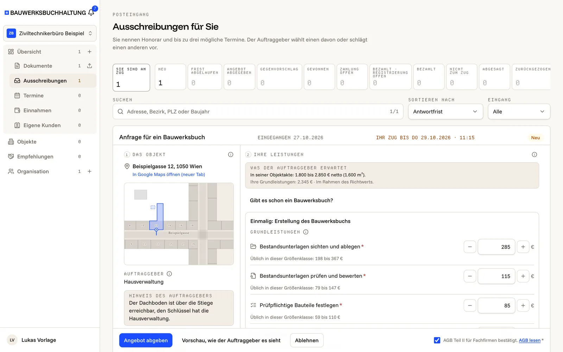Viewport: 563px width, 352px height.
Task: Show info for Ihre Leistungen section
Action: click(534, 155)
